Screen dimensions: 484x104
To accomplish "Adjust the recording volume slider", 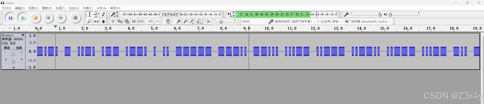I will 380,15.
